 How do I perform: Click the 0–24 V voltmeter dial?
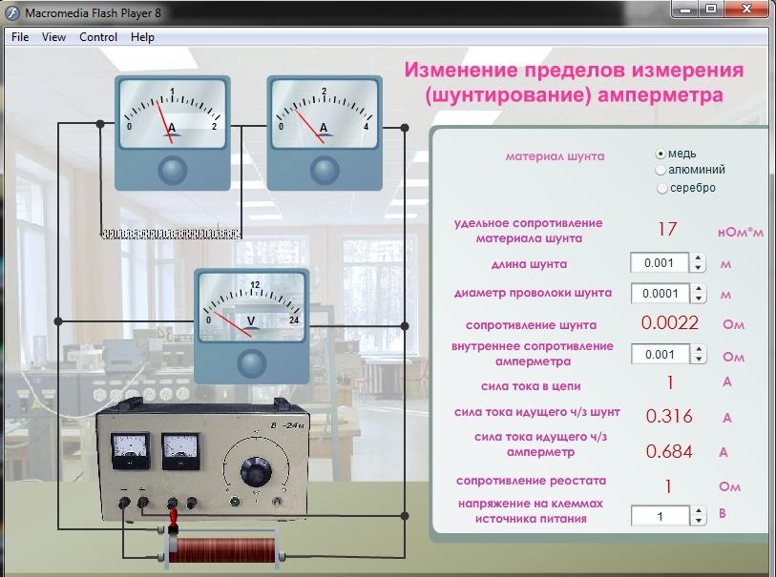(251, 306)
